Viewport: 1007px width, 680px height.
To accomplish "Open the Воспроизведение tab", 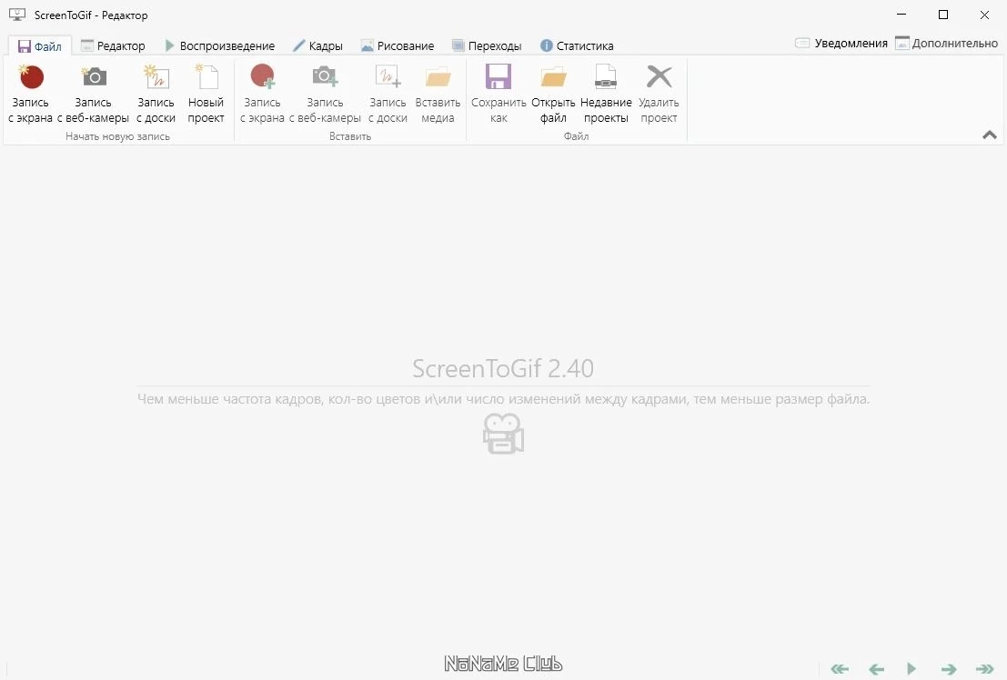I will tap(219, 46).
